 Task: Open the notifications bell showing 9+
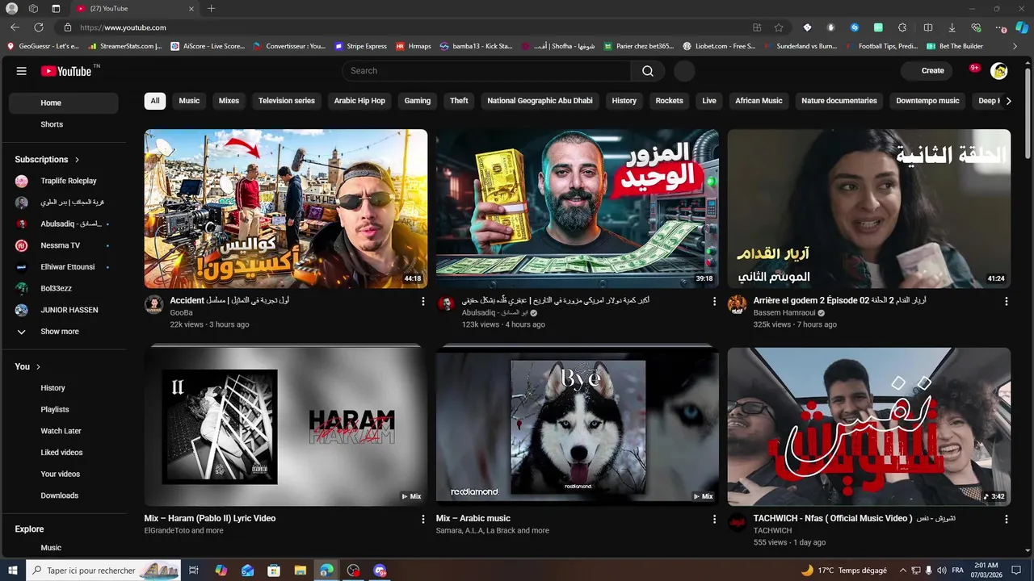tap(974, 70)
